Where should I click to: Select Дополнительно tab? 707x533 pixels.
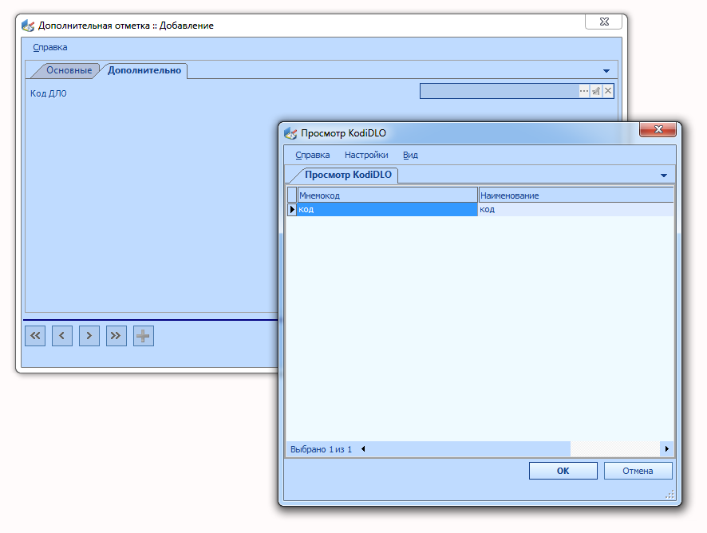click(144, 70)
